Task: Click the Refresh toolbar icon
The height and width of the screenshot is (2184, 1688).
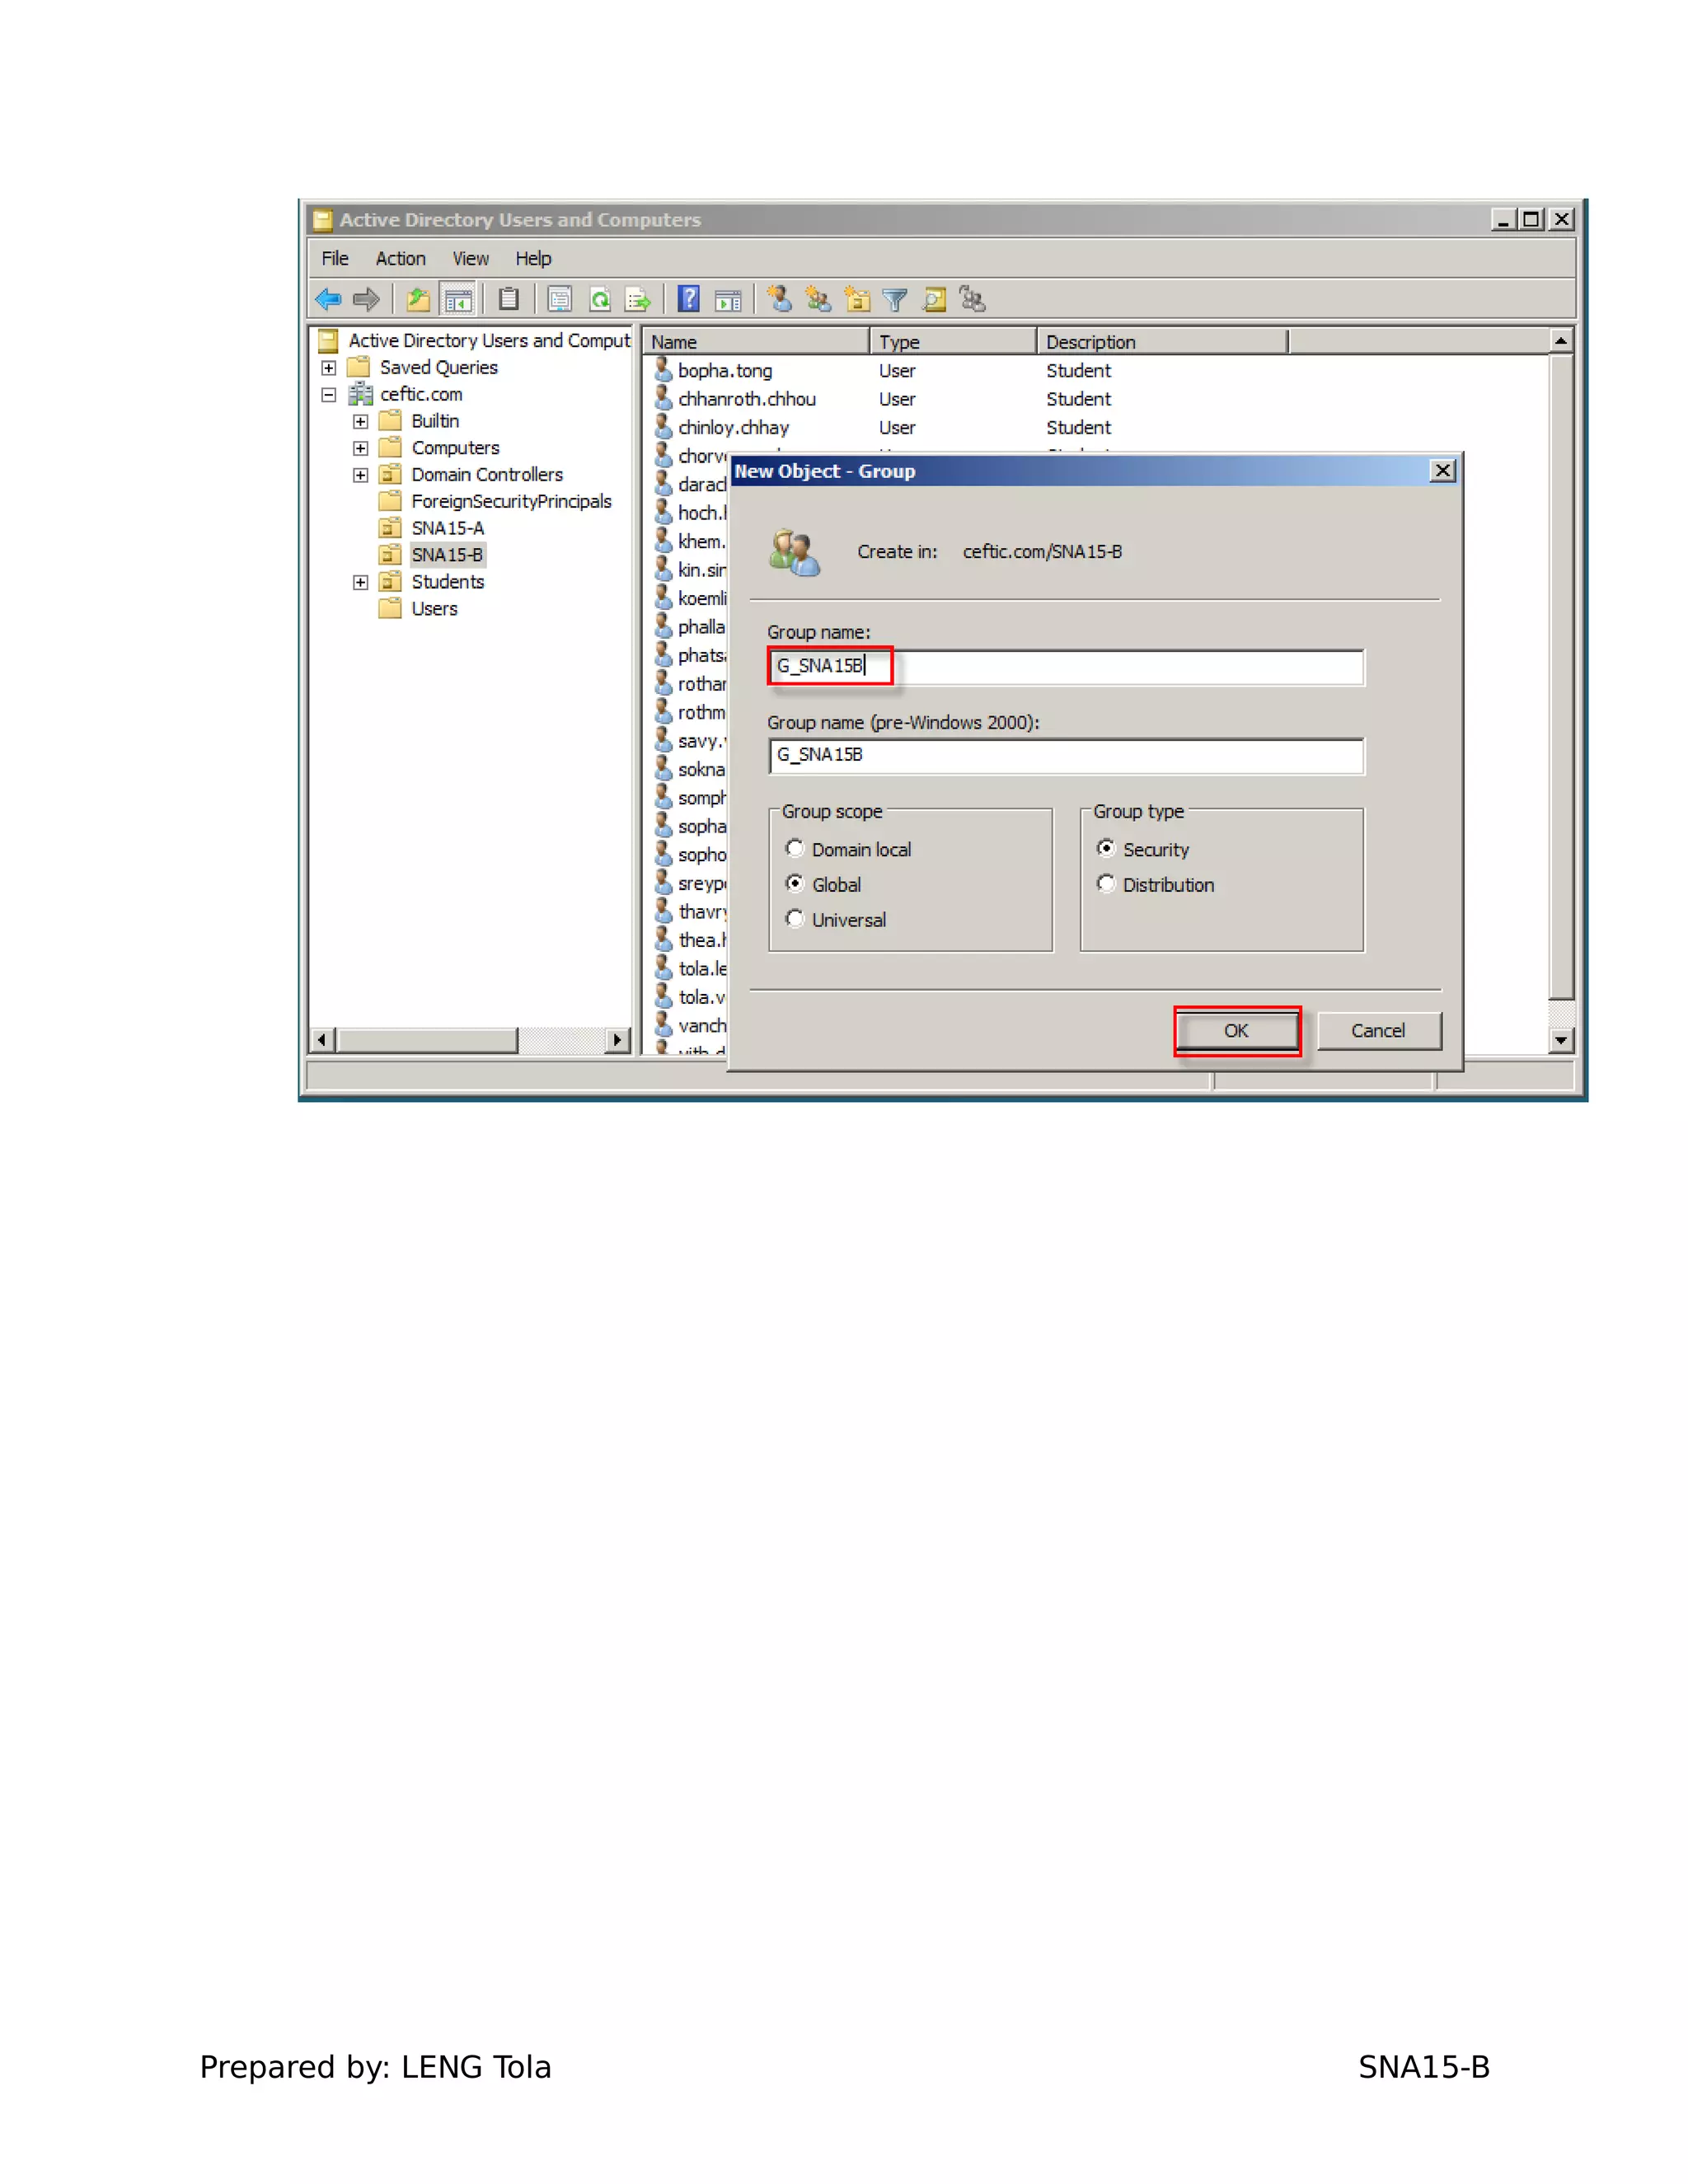Action: click(600, 299)
